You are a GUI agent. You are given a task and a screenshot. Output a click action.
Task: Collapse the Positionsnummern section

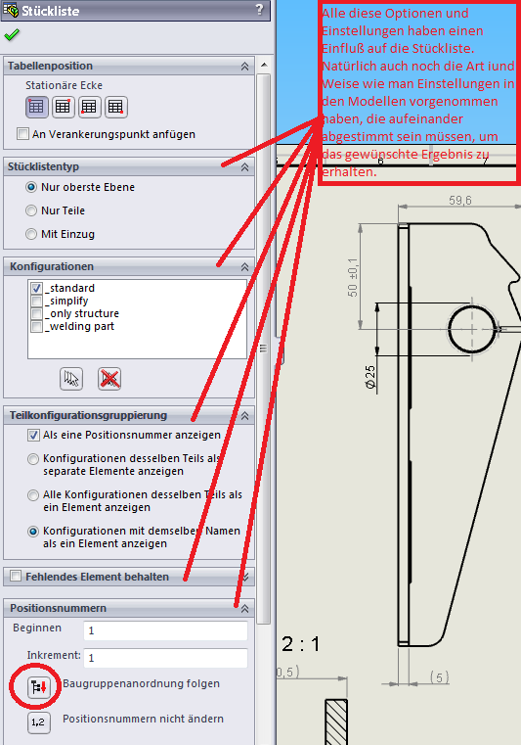pyautogui.click(x=244, y=608)
